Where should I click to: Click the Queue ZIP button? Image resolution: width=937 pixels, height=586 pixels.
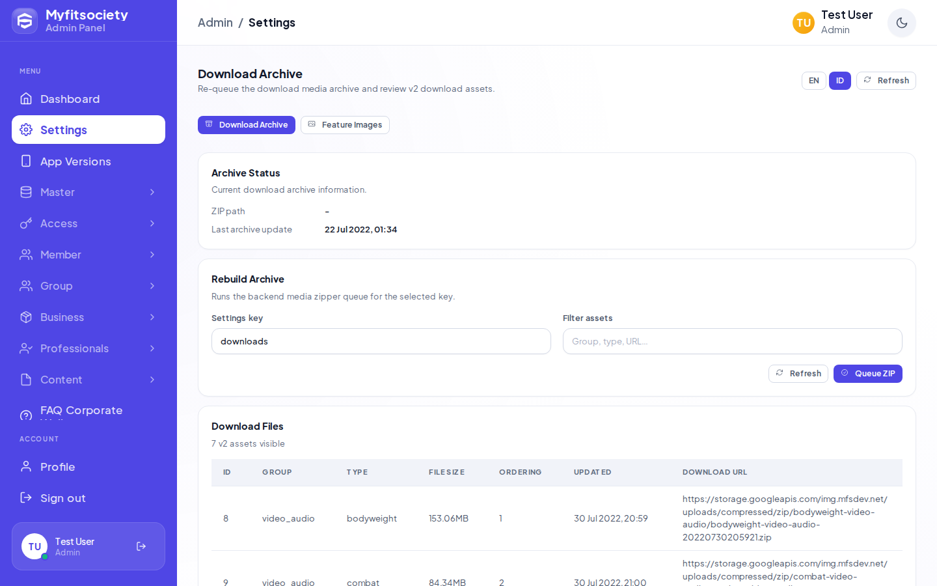tap(868, 374)
